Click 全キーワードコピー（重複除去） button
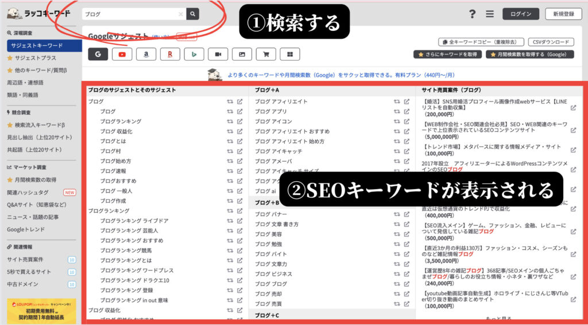The image size is (588, 325). [481, 42]
